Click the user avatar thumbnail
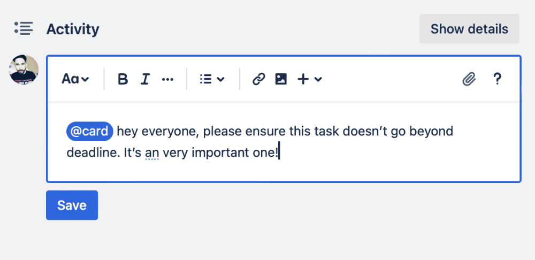Screen dimensions: 535x260 [x=24, y=70]
